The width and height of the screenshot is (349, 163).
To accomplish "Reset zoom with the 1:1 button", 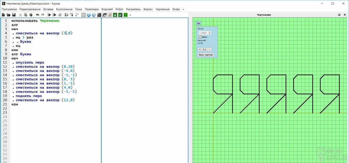I will pyautogui.click(x=204, y=49).
